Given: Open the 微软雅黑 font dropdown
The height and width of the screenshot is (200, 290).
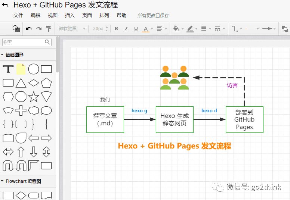Looking at the screenshot, I should pyautogui.click(x=72, y=29).
